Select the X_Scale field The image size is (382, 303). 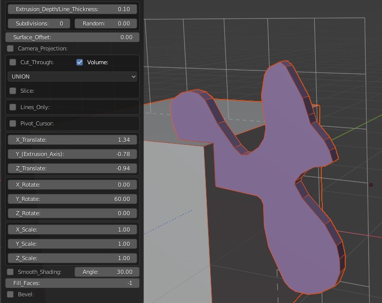click(72, 230)
